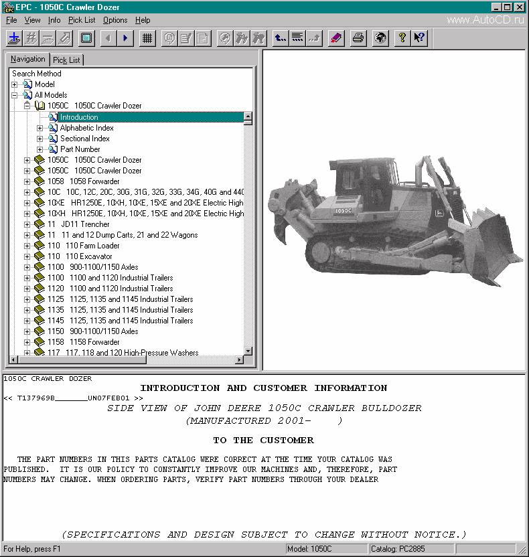The width and height of the screenshot is (529, 557).
Task: Select 1150 900-1100/1150 Axles row
Action: pos(92,331)
